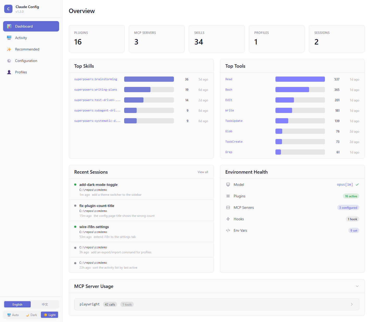Open the Glob tool entry
Screen dimensions: 371x322
tap(229, 131)
